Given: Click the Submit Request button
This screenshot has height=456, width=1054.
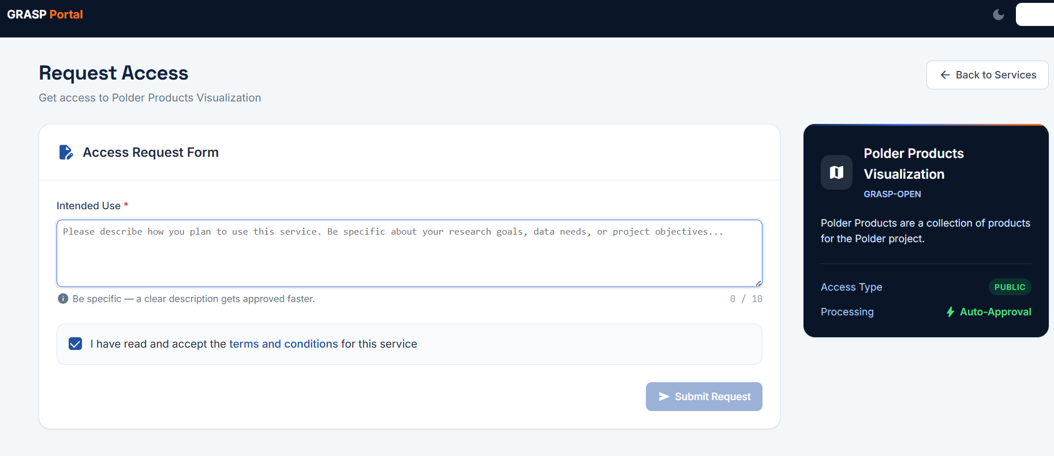Looking at the screenshot, I should [704, 397].
